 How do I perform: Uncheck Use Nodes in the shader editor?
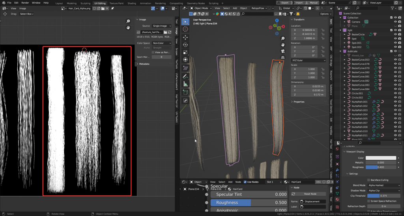click(245, 182)
